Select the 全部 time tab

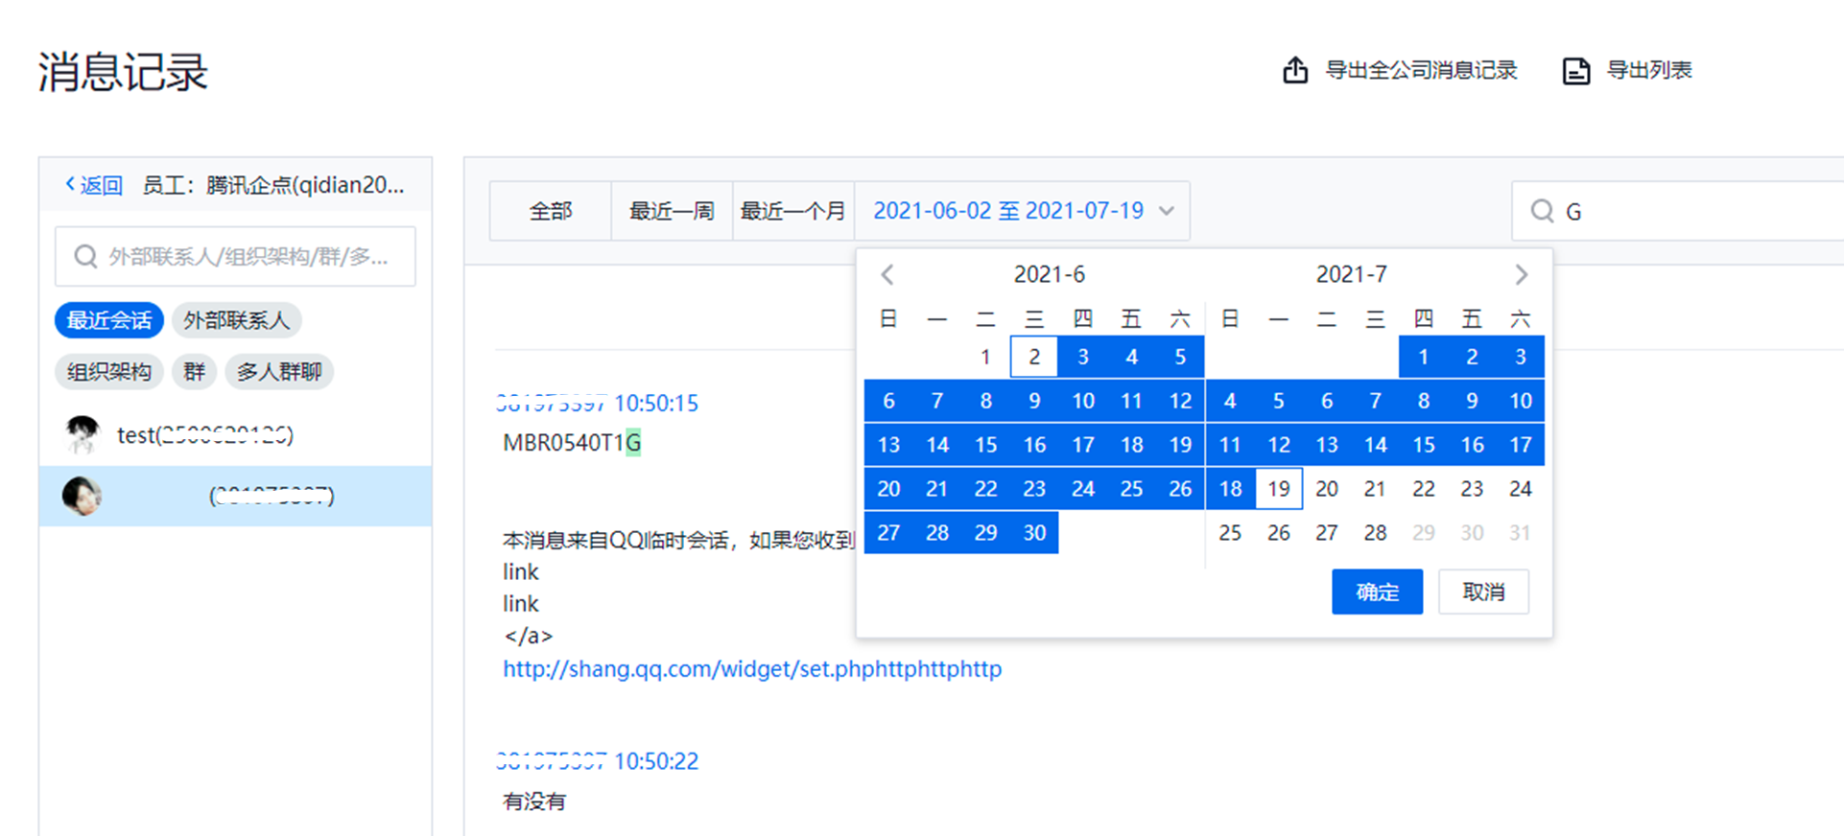point(551,211)
